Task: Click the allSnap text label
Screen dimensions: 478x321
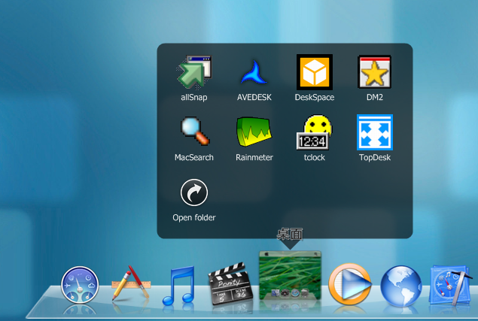Action: pos(194,97)
